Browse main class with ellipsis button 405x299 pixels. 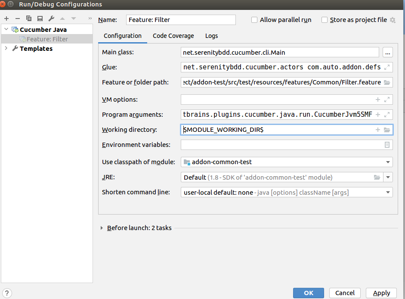point(387,52)
